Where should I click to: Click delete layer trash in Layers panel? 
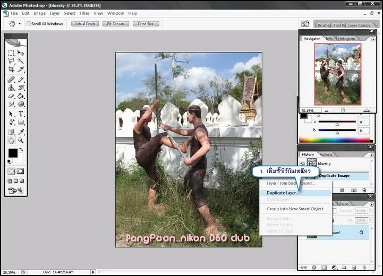[x=364, y=268]
